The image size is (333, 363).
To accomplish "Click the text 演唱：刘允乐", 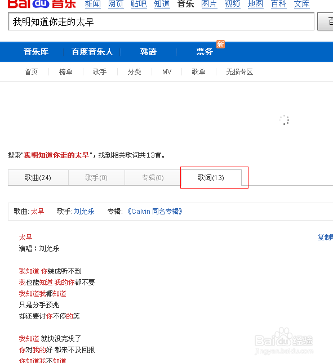I will (x=39, y=249).
